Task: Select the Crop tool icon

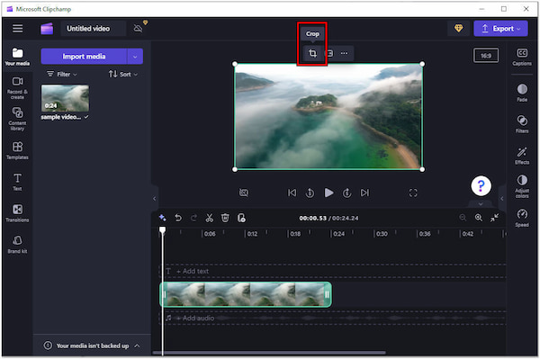Action: point(312,53)
